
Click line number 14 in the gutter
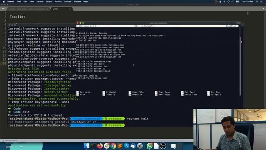(5, 63)
